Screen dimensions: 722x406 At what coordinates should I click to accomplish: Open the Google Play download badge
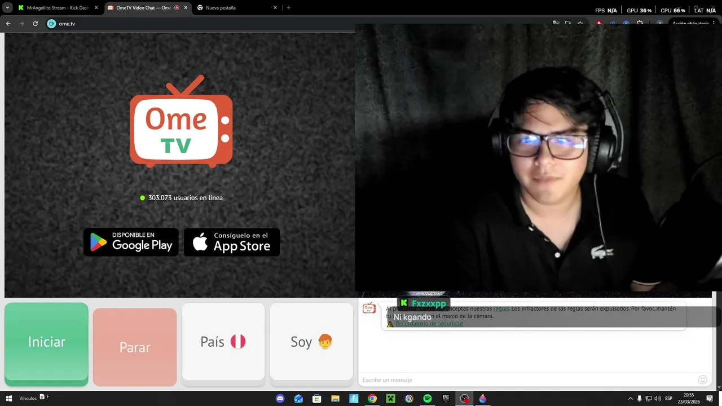[131, 242]
